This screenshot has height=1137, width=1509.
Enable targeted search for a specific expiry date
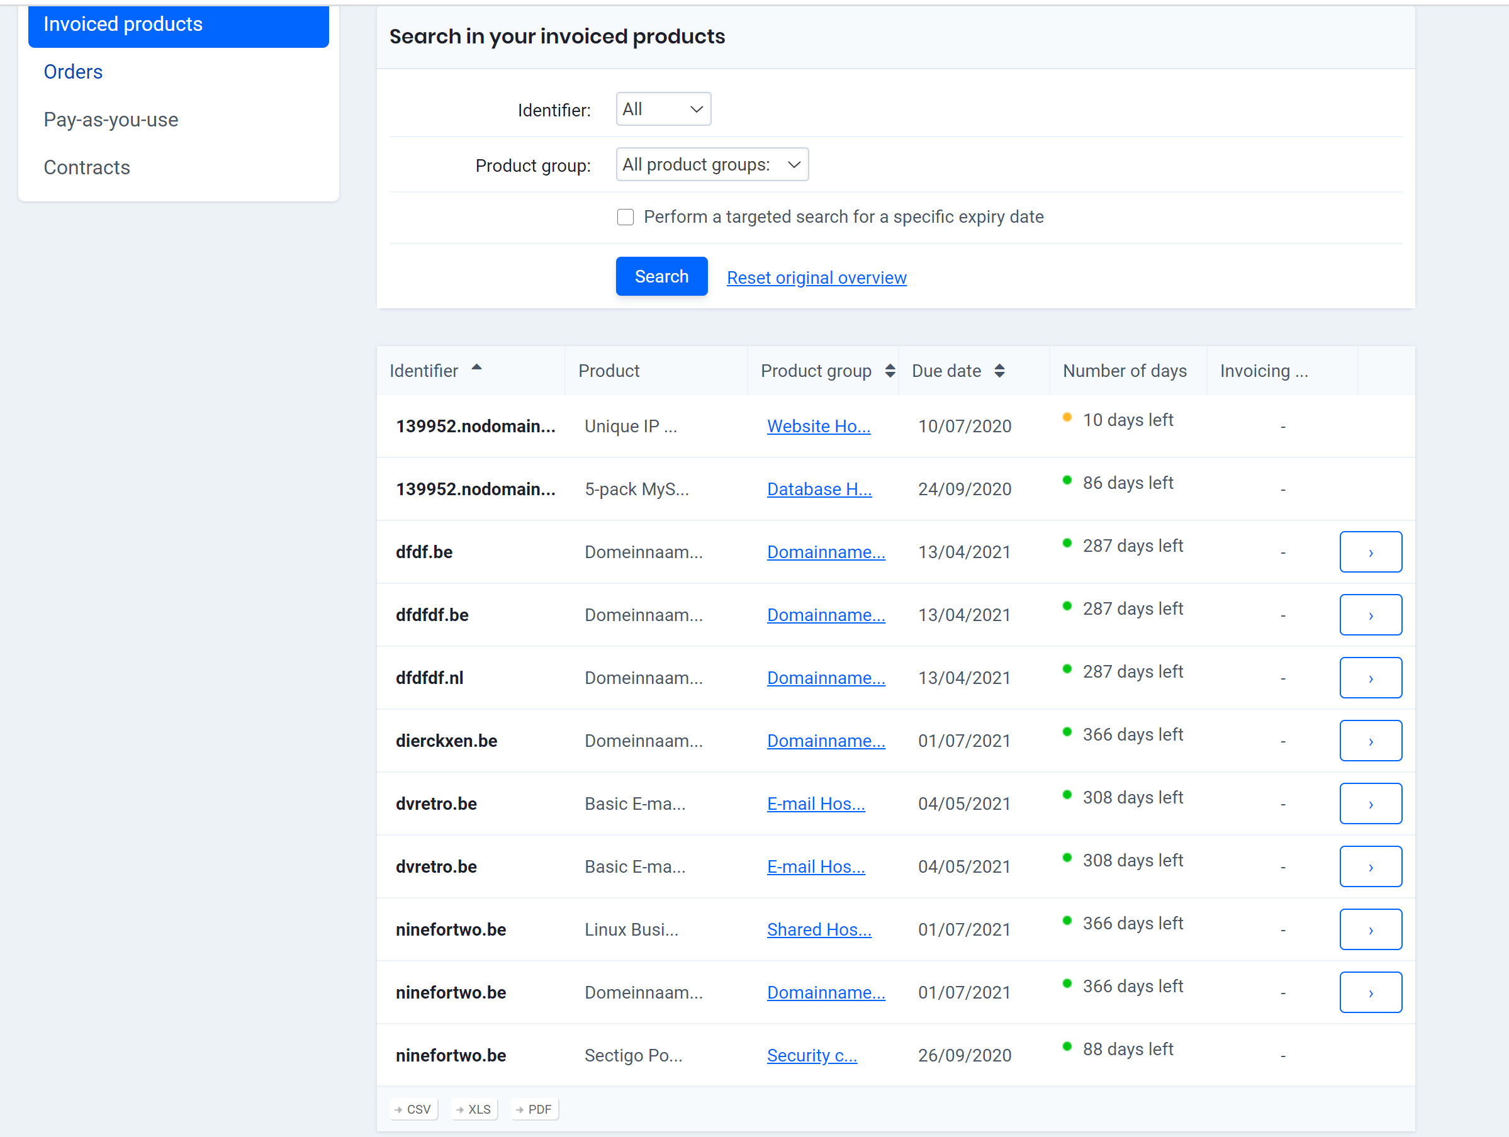(625, 216)
